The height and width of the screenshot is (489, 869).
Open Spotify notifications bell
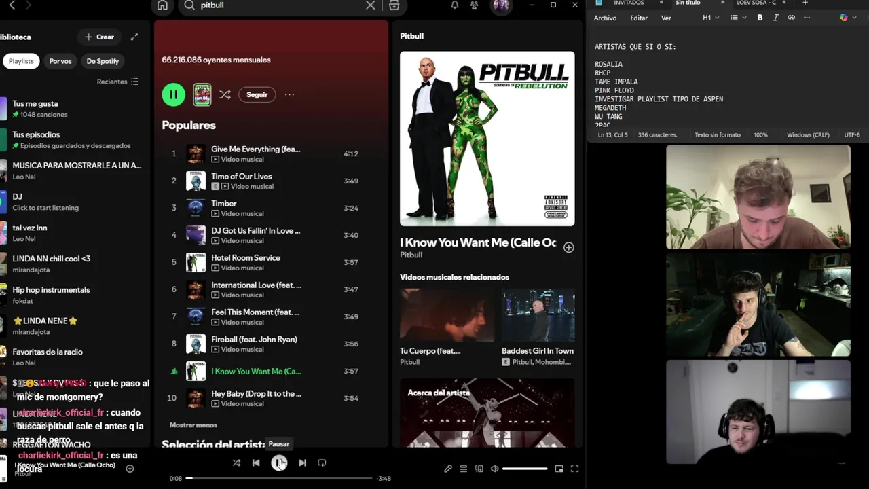click(455, 5)
